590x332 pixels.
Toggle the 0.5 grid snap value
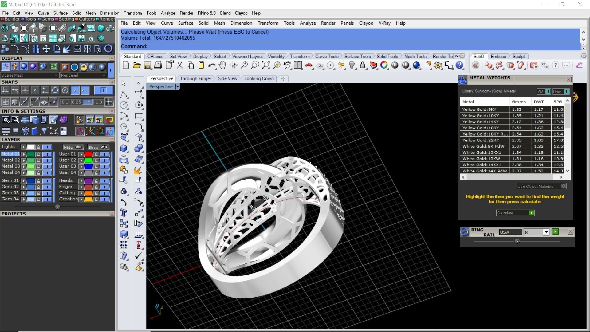pyautogui.click(x=88, y=102)
